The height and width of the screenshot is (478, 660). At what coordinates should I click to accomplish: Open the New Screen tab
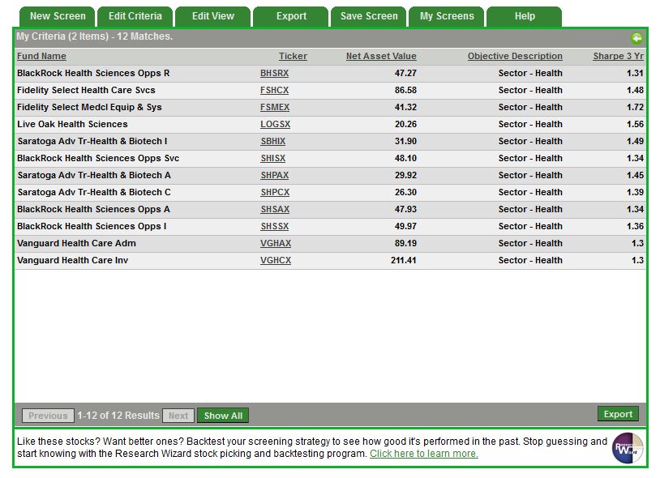pos(58,16)
